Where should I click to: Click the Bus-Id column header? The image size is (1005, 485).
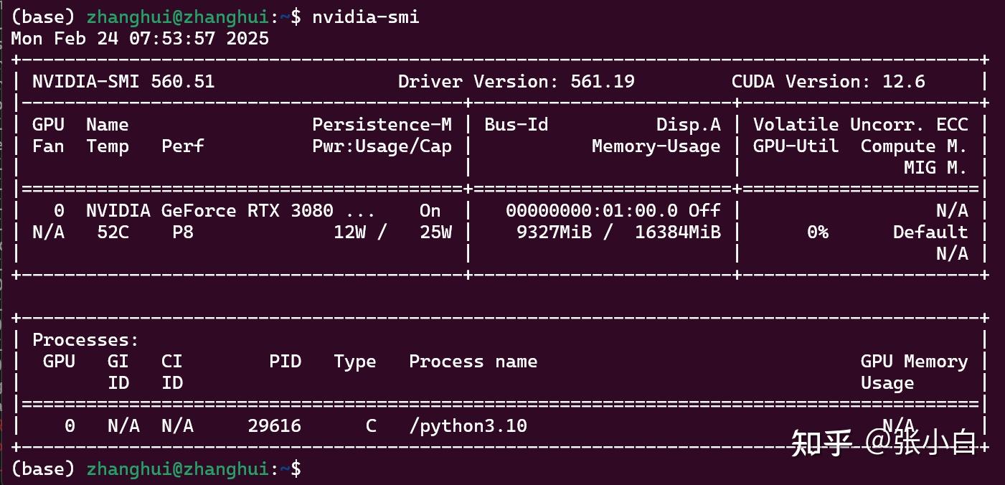[516, 125]
